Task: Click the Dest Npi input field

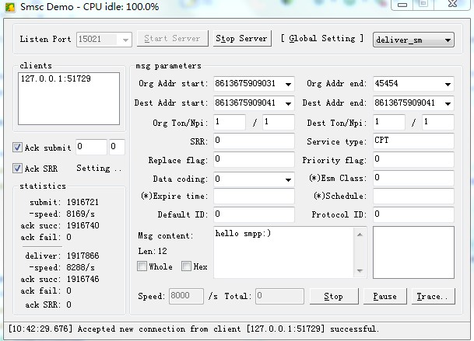Action: pyautogui.click(x=437, y=122)
